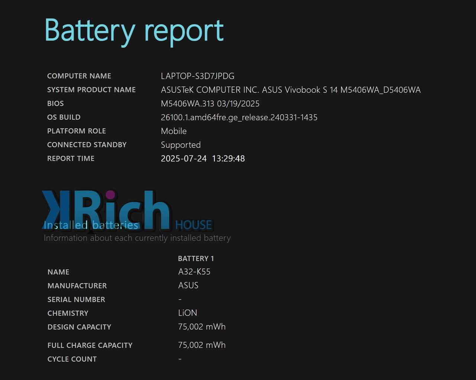Select the ASUS Vivobook S 14 product name
Image resolution: width=476 pixels, height=380 pixels.
click(291, 90)
